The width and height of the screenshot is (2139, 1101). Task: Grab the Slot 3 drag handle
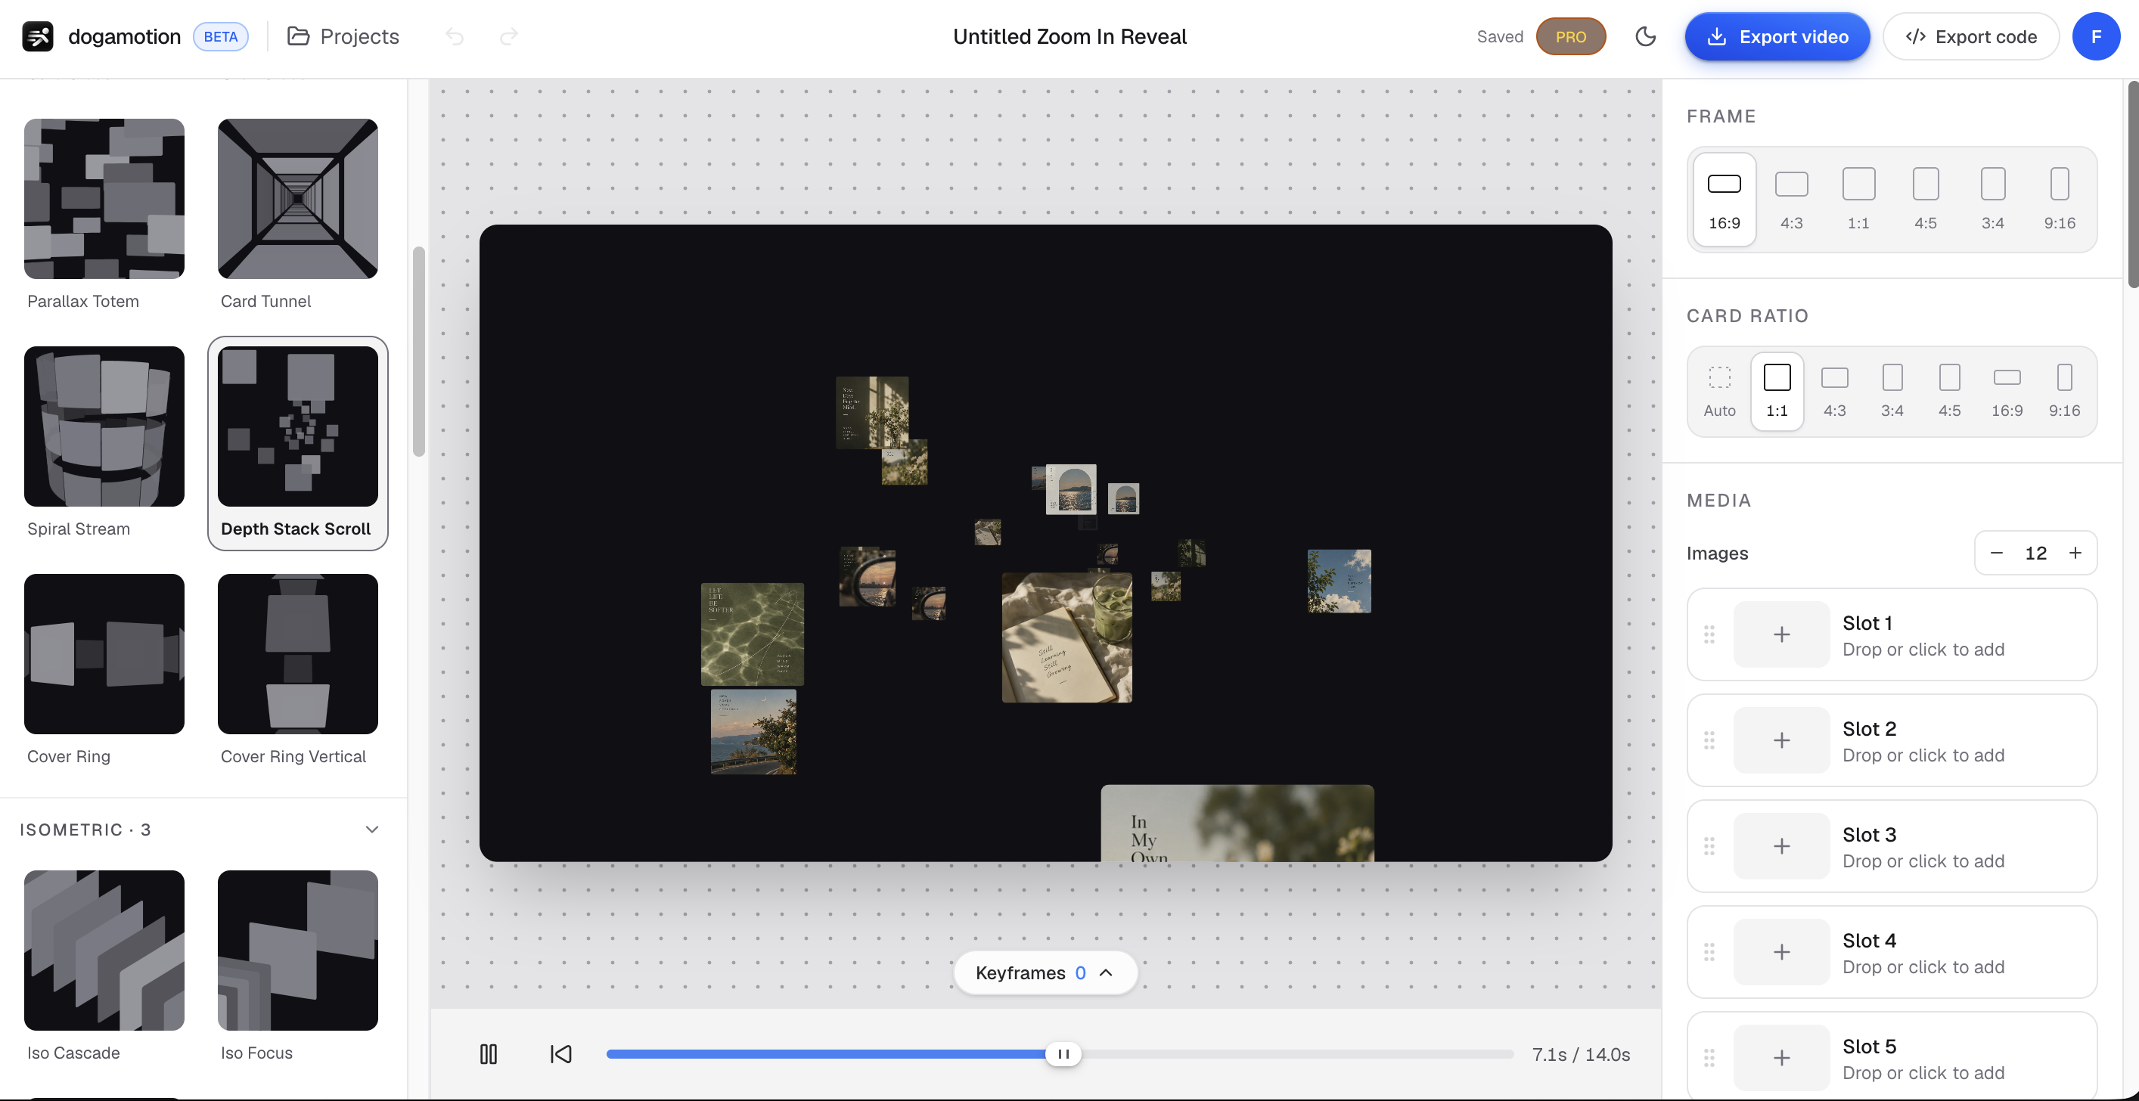click(x=1709, y=846)
